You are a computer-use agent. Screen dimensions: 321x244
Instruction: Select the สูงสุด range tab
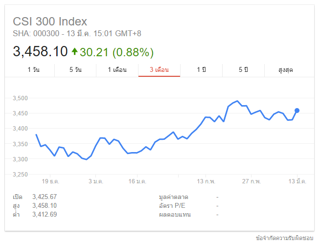click(x=285, y=70)
